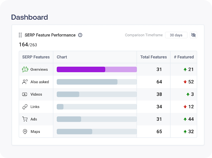Click the green up arrow next to 44
Image resolution: width=212 pixels, height=158 pixels.
click(185, 119)
